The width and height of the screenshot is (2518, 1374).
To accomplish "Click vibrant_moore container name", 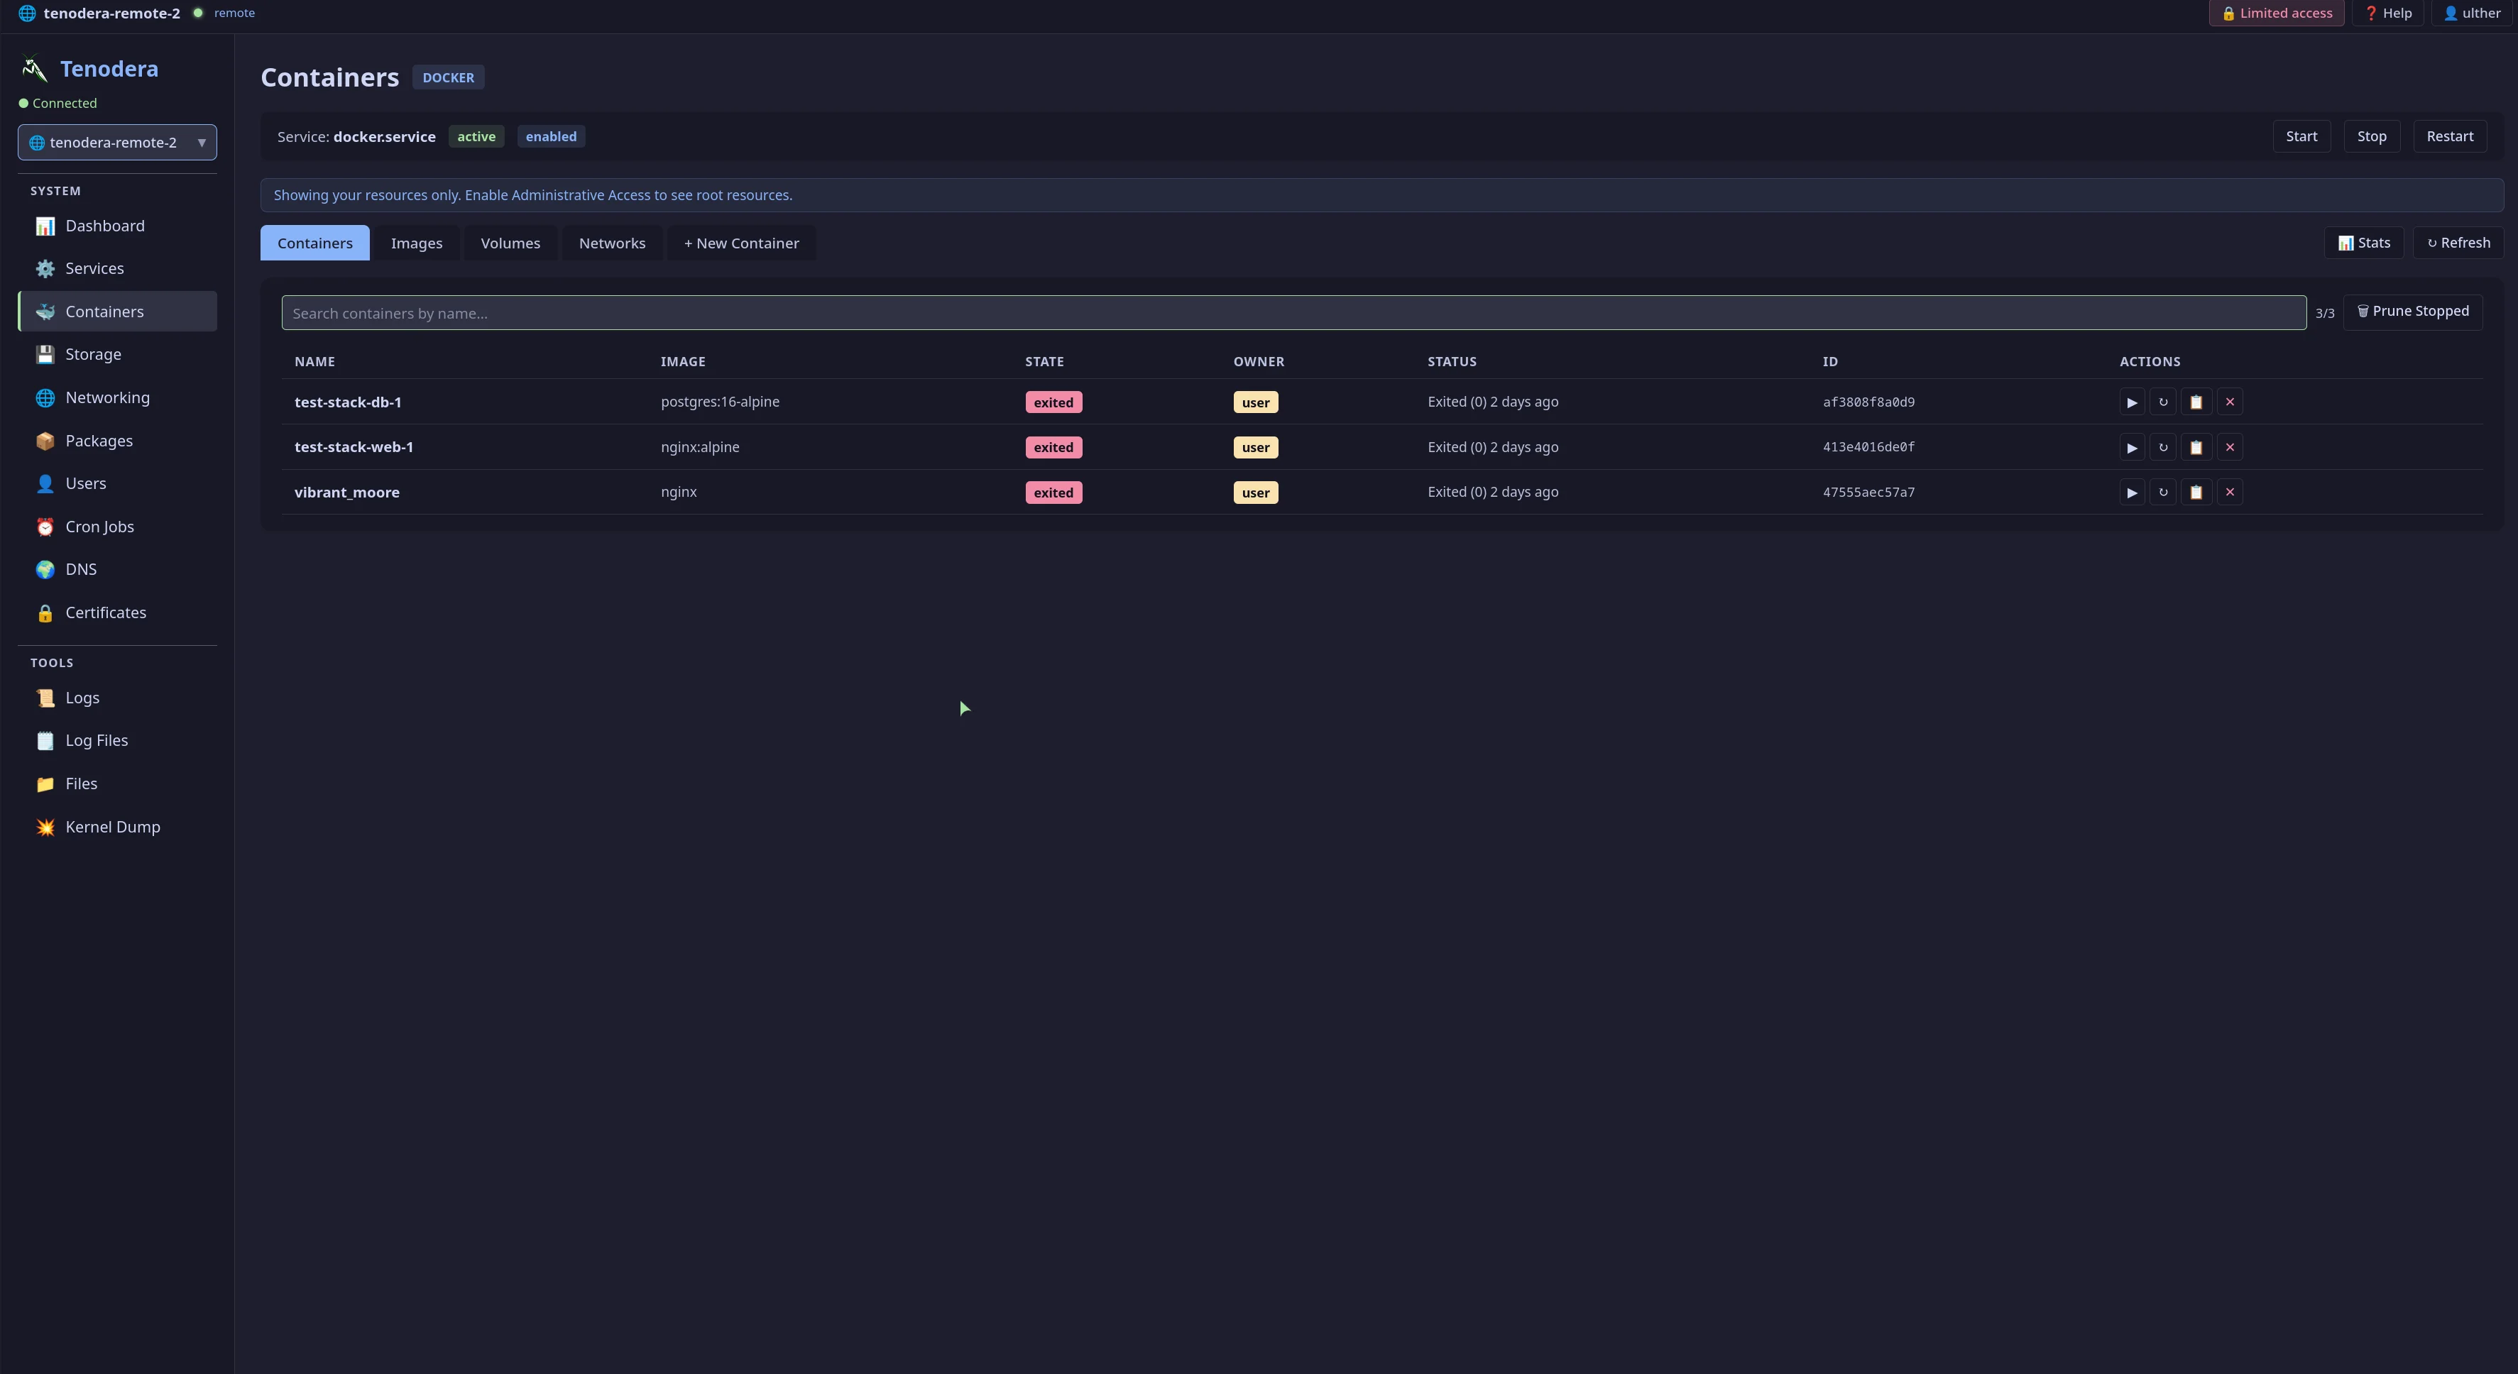I will 347,493.
